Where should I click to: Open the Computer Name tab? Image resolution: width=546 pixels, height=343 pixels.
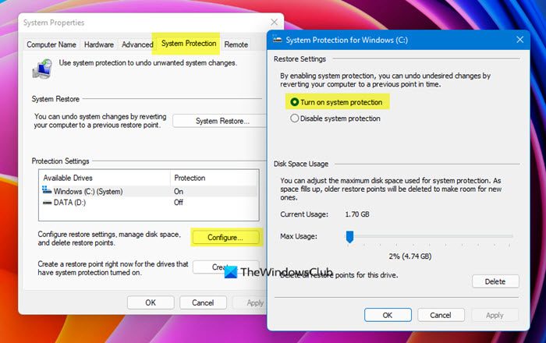(51, 44)
